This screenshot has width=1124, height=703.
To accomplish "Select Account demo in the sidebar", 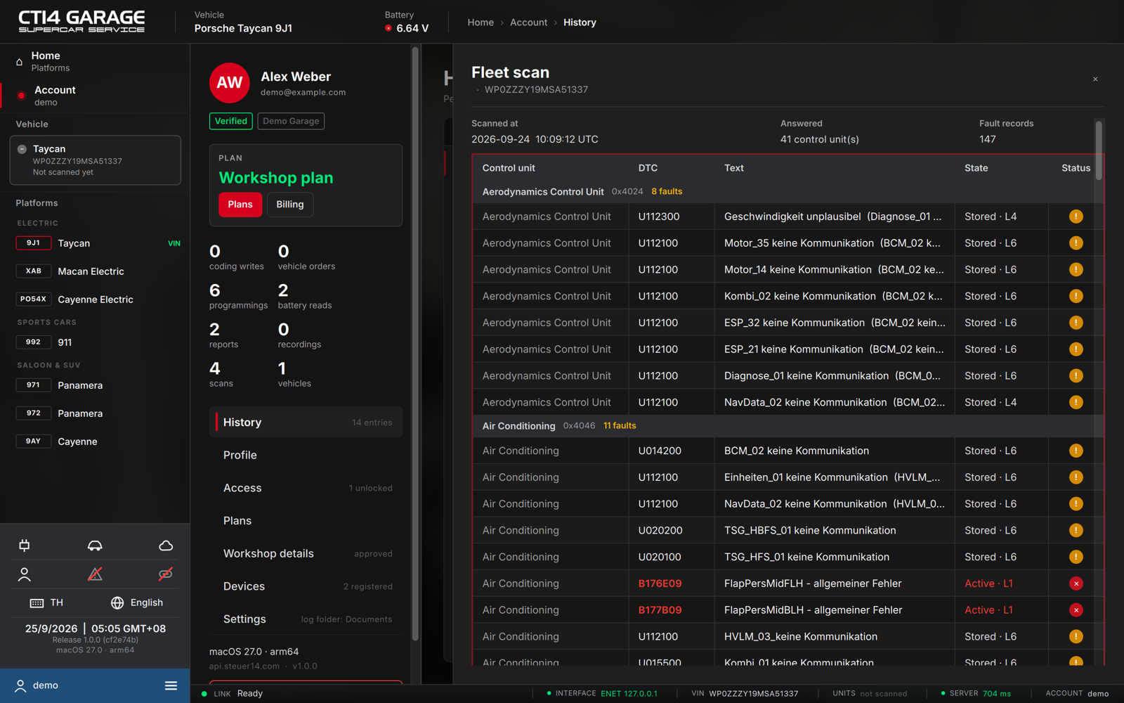I will (95, 96).
